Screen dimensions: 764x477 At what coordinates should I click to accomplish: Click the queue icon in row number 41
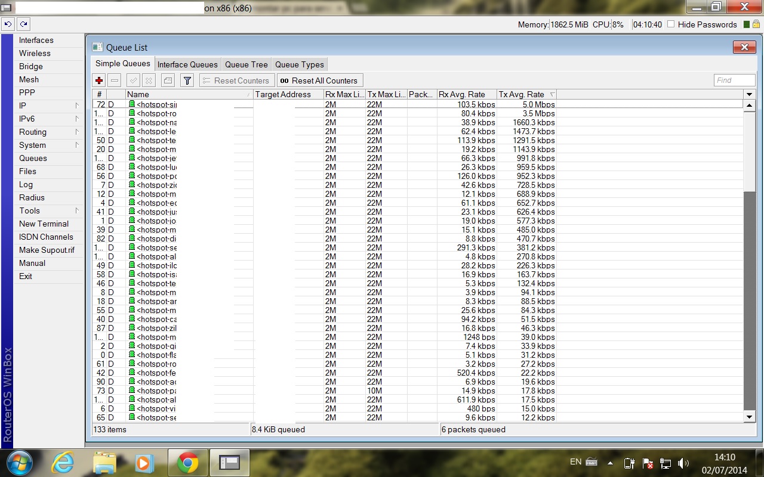click(x=132, y=212)
